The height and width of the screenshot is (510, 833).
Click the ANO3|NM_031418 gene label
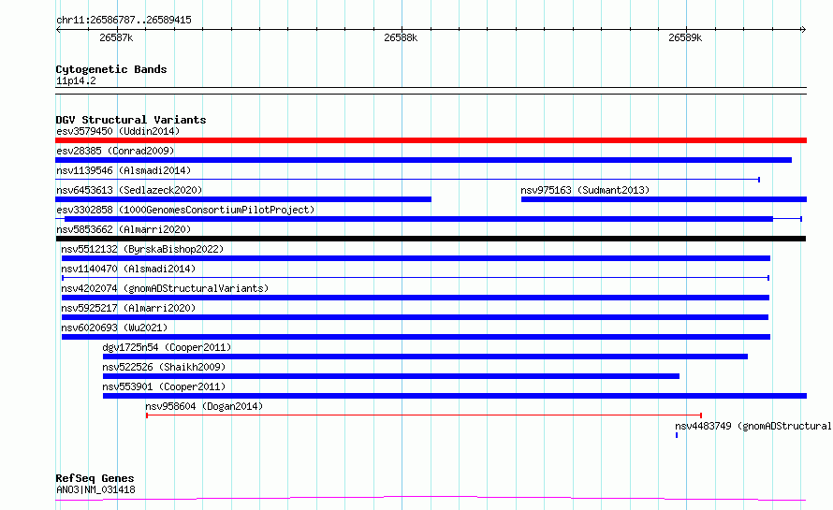95,489
